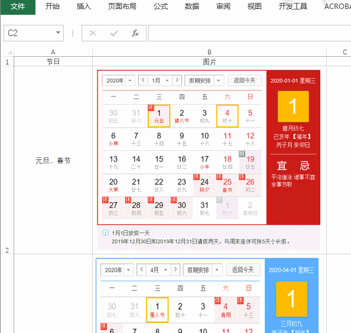The height and width of the screenshot is (333, 351).
Task: Click next month arrow in January calendar
Action: (177, 80)
